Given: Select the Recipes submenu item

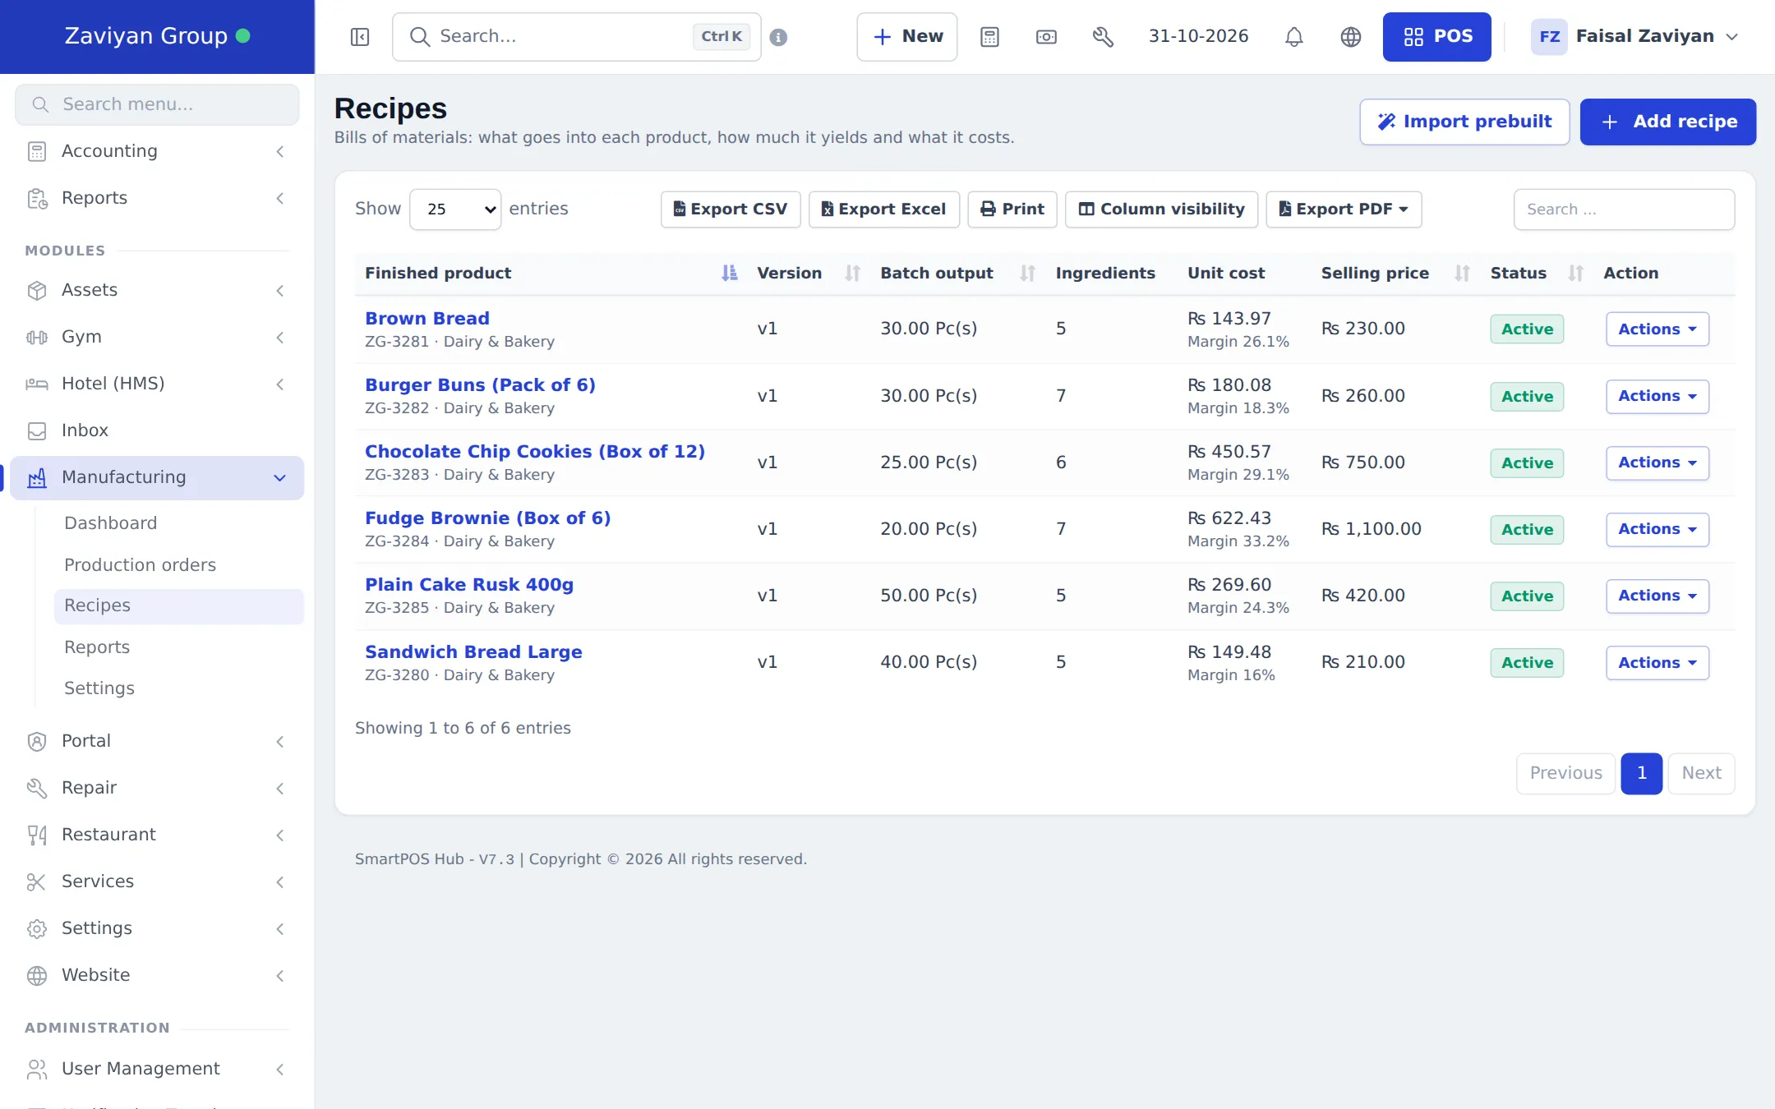Looking at the screenshot, I should point(178,606).
